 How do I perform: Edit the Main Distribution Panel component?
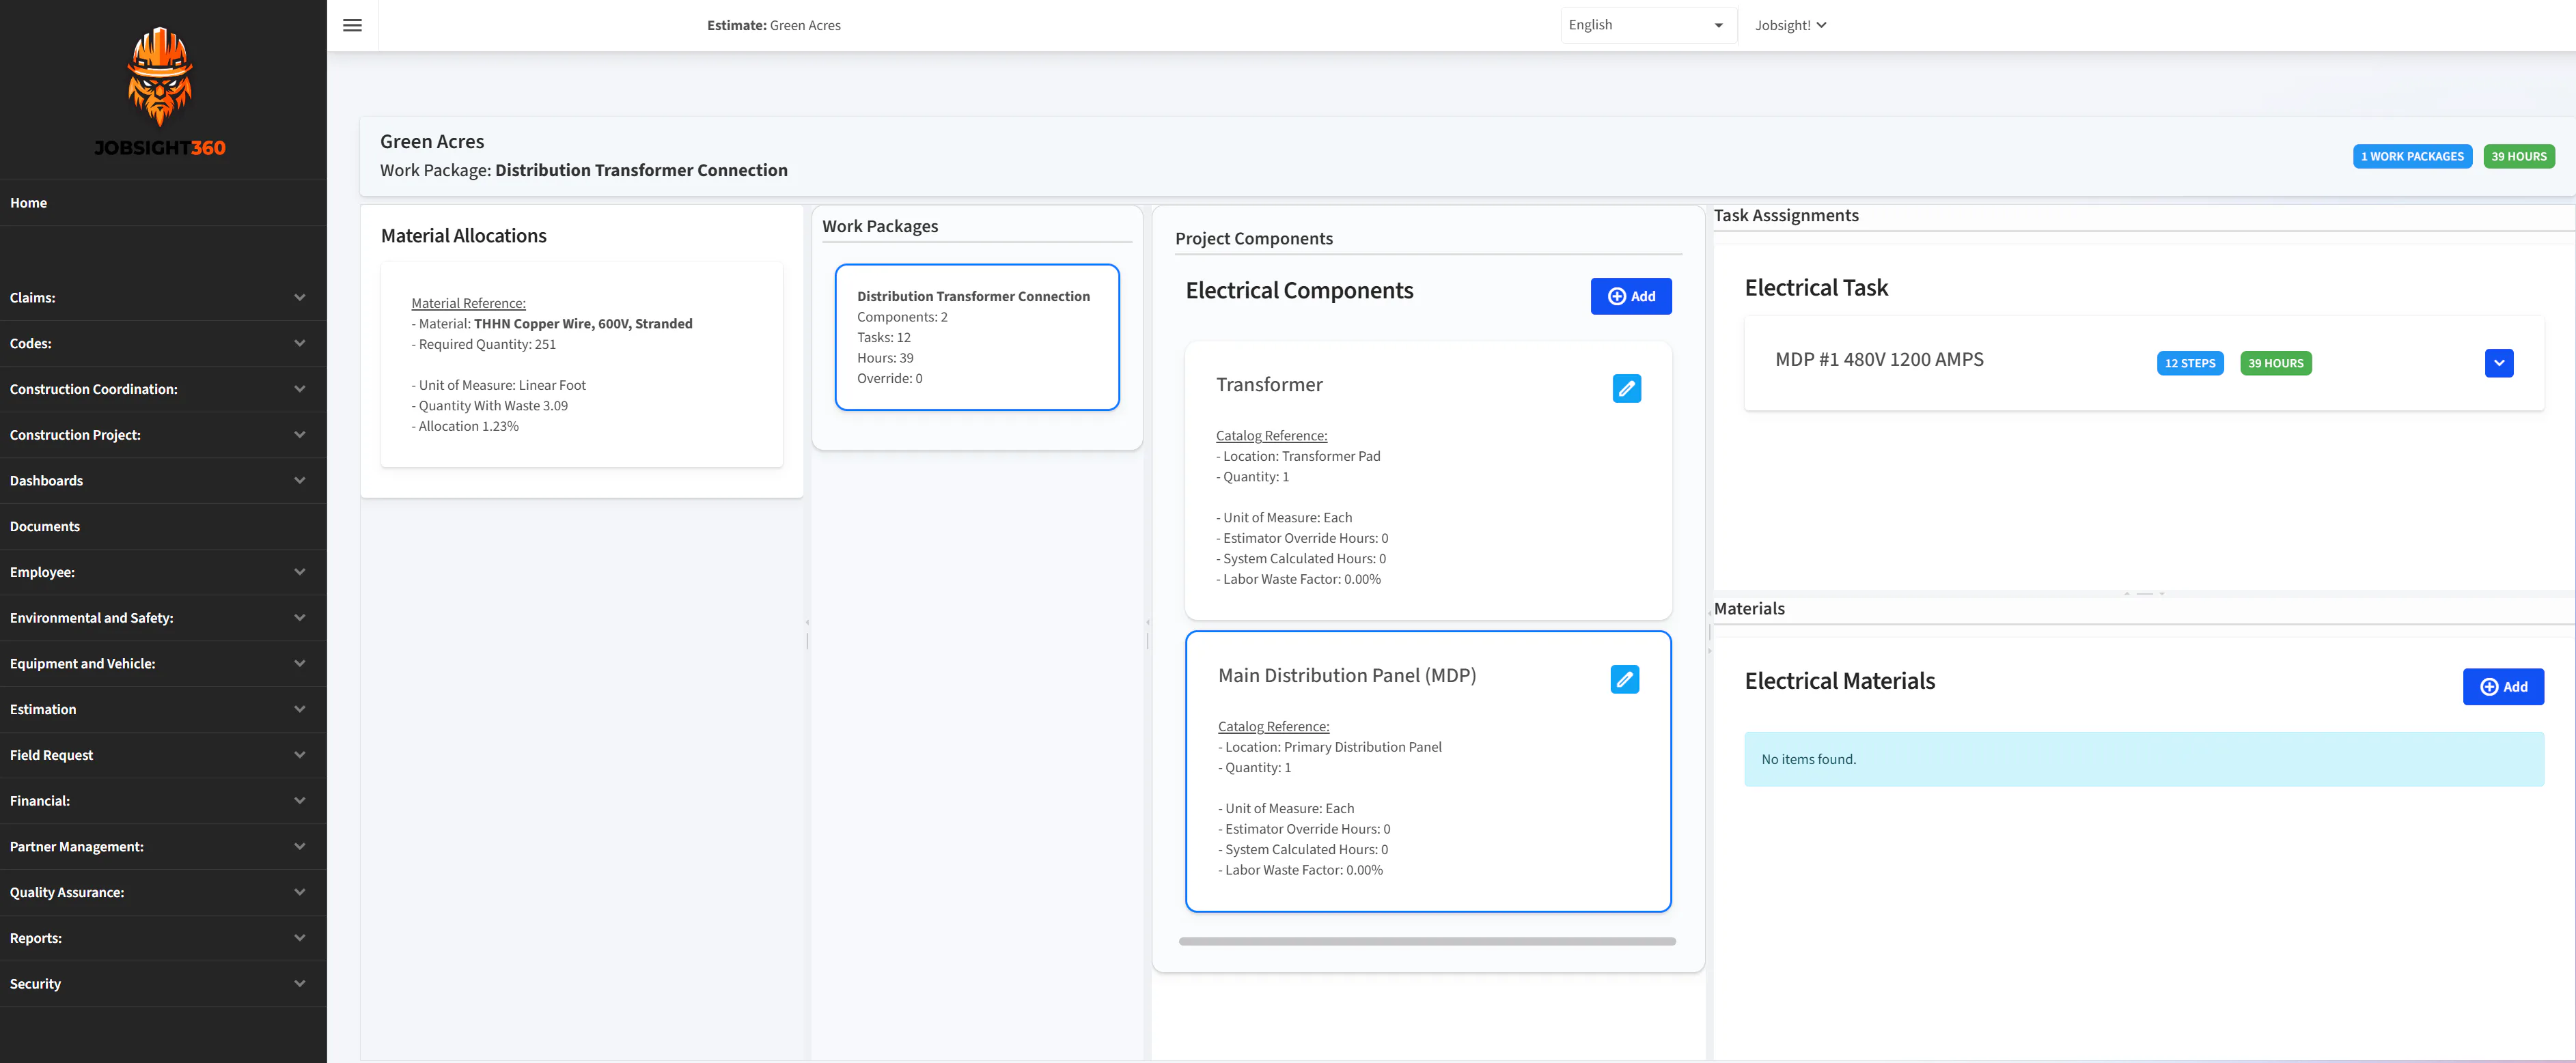(1624, 679)
